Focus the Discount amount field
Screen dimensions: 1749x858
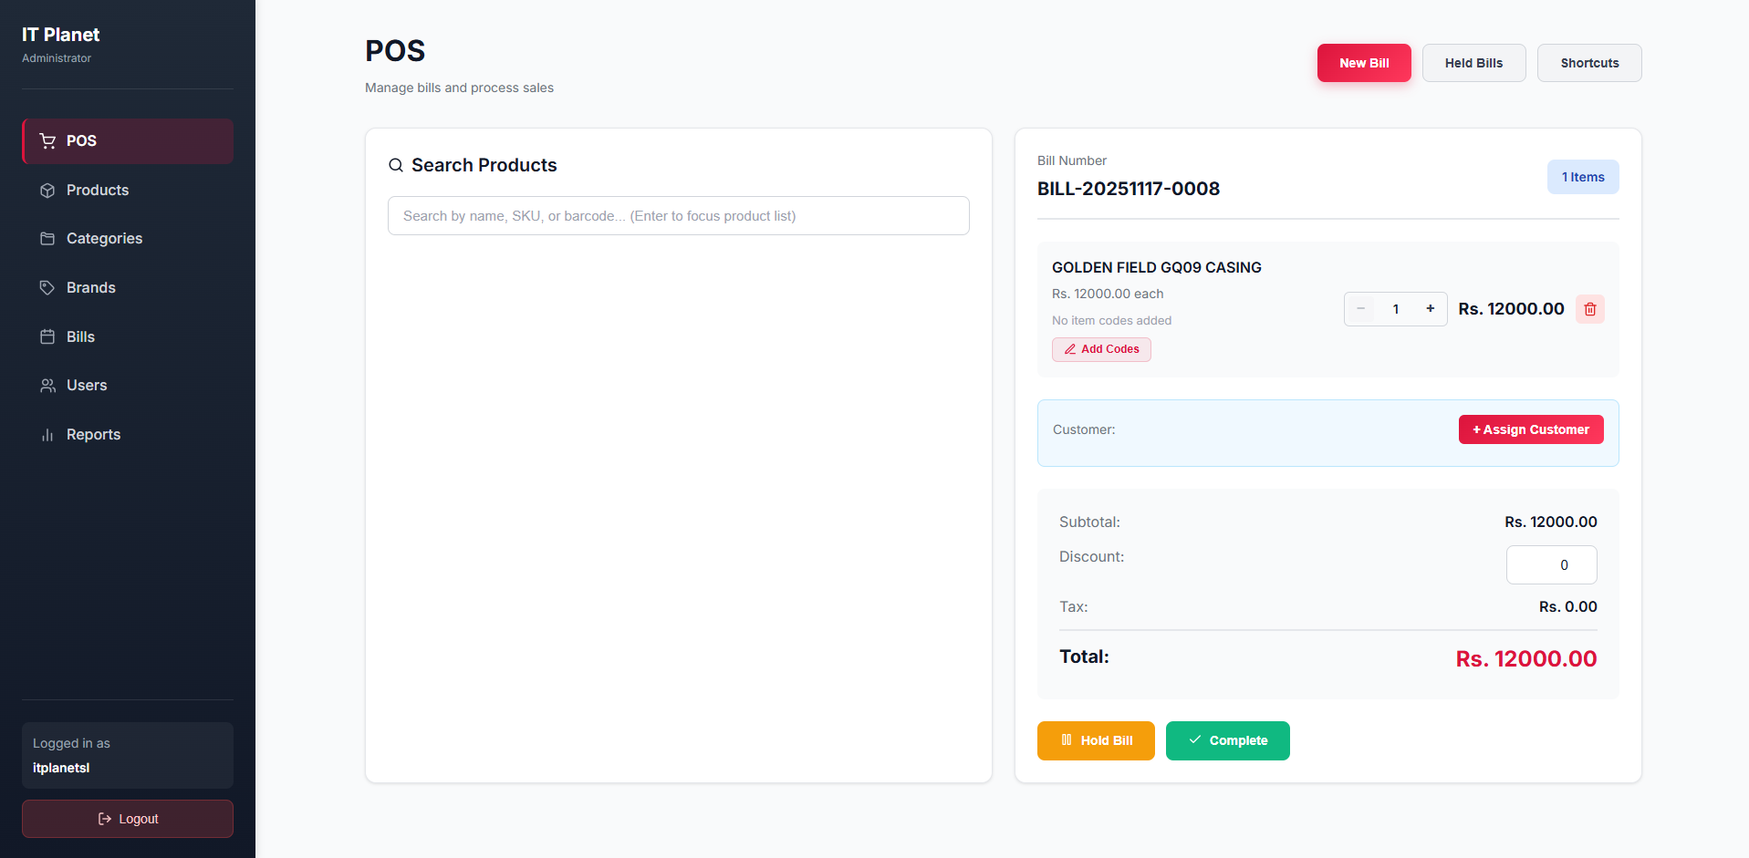click(1551, 565)
